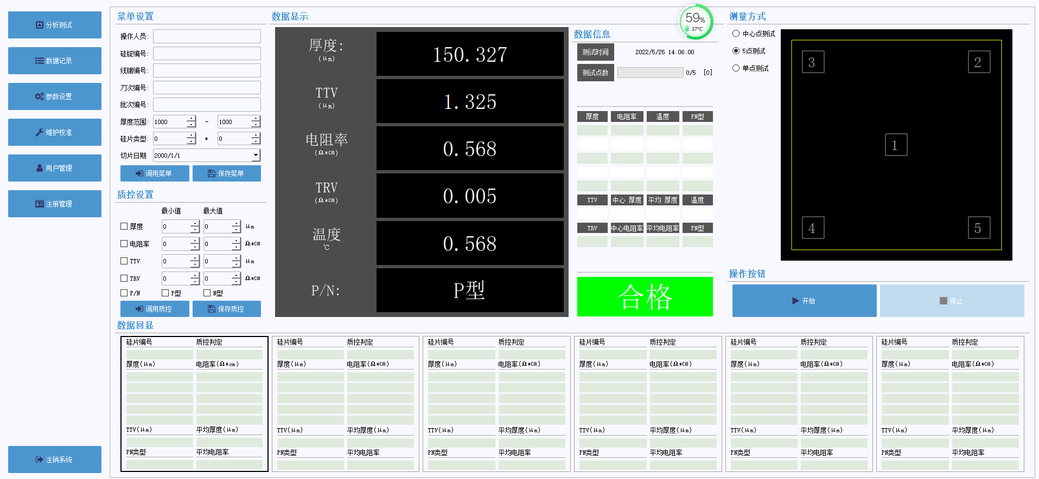Click the 平均电阻率 column header in 数据信息
Image resolution: width=1039 pixels, height=479 pixels.
(x=662, y=228)
